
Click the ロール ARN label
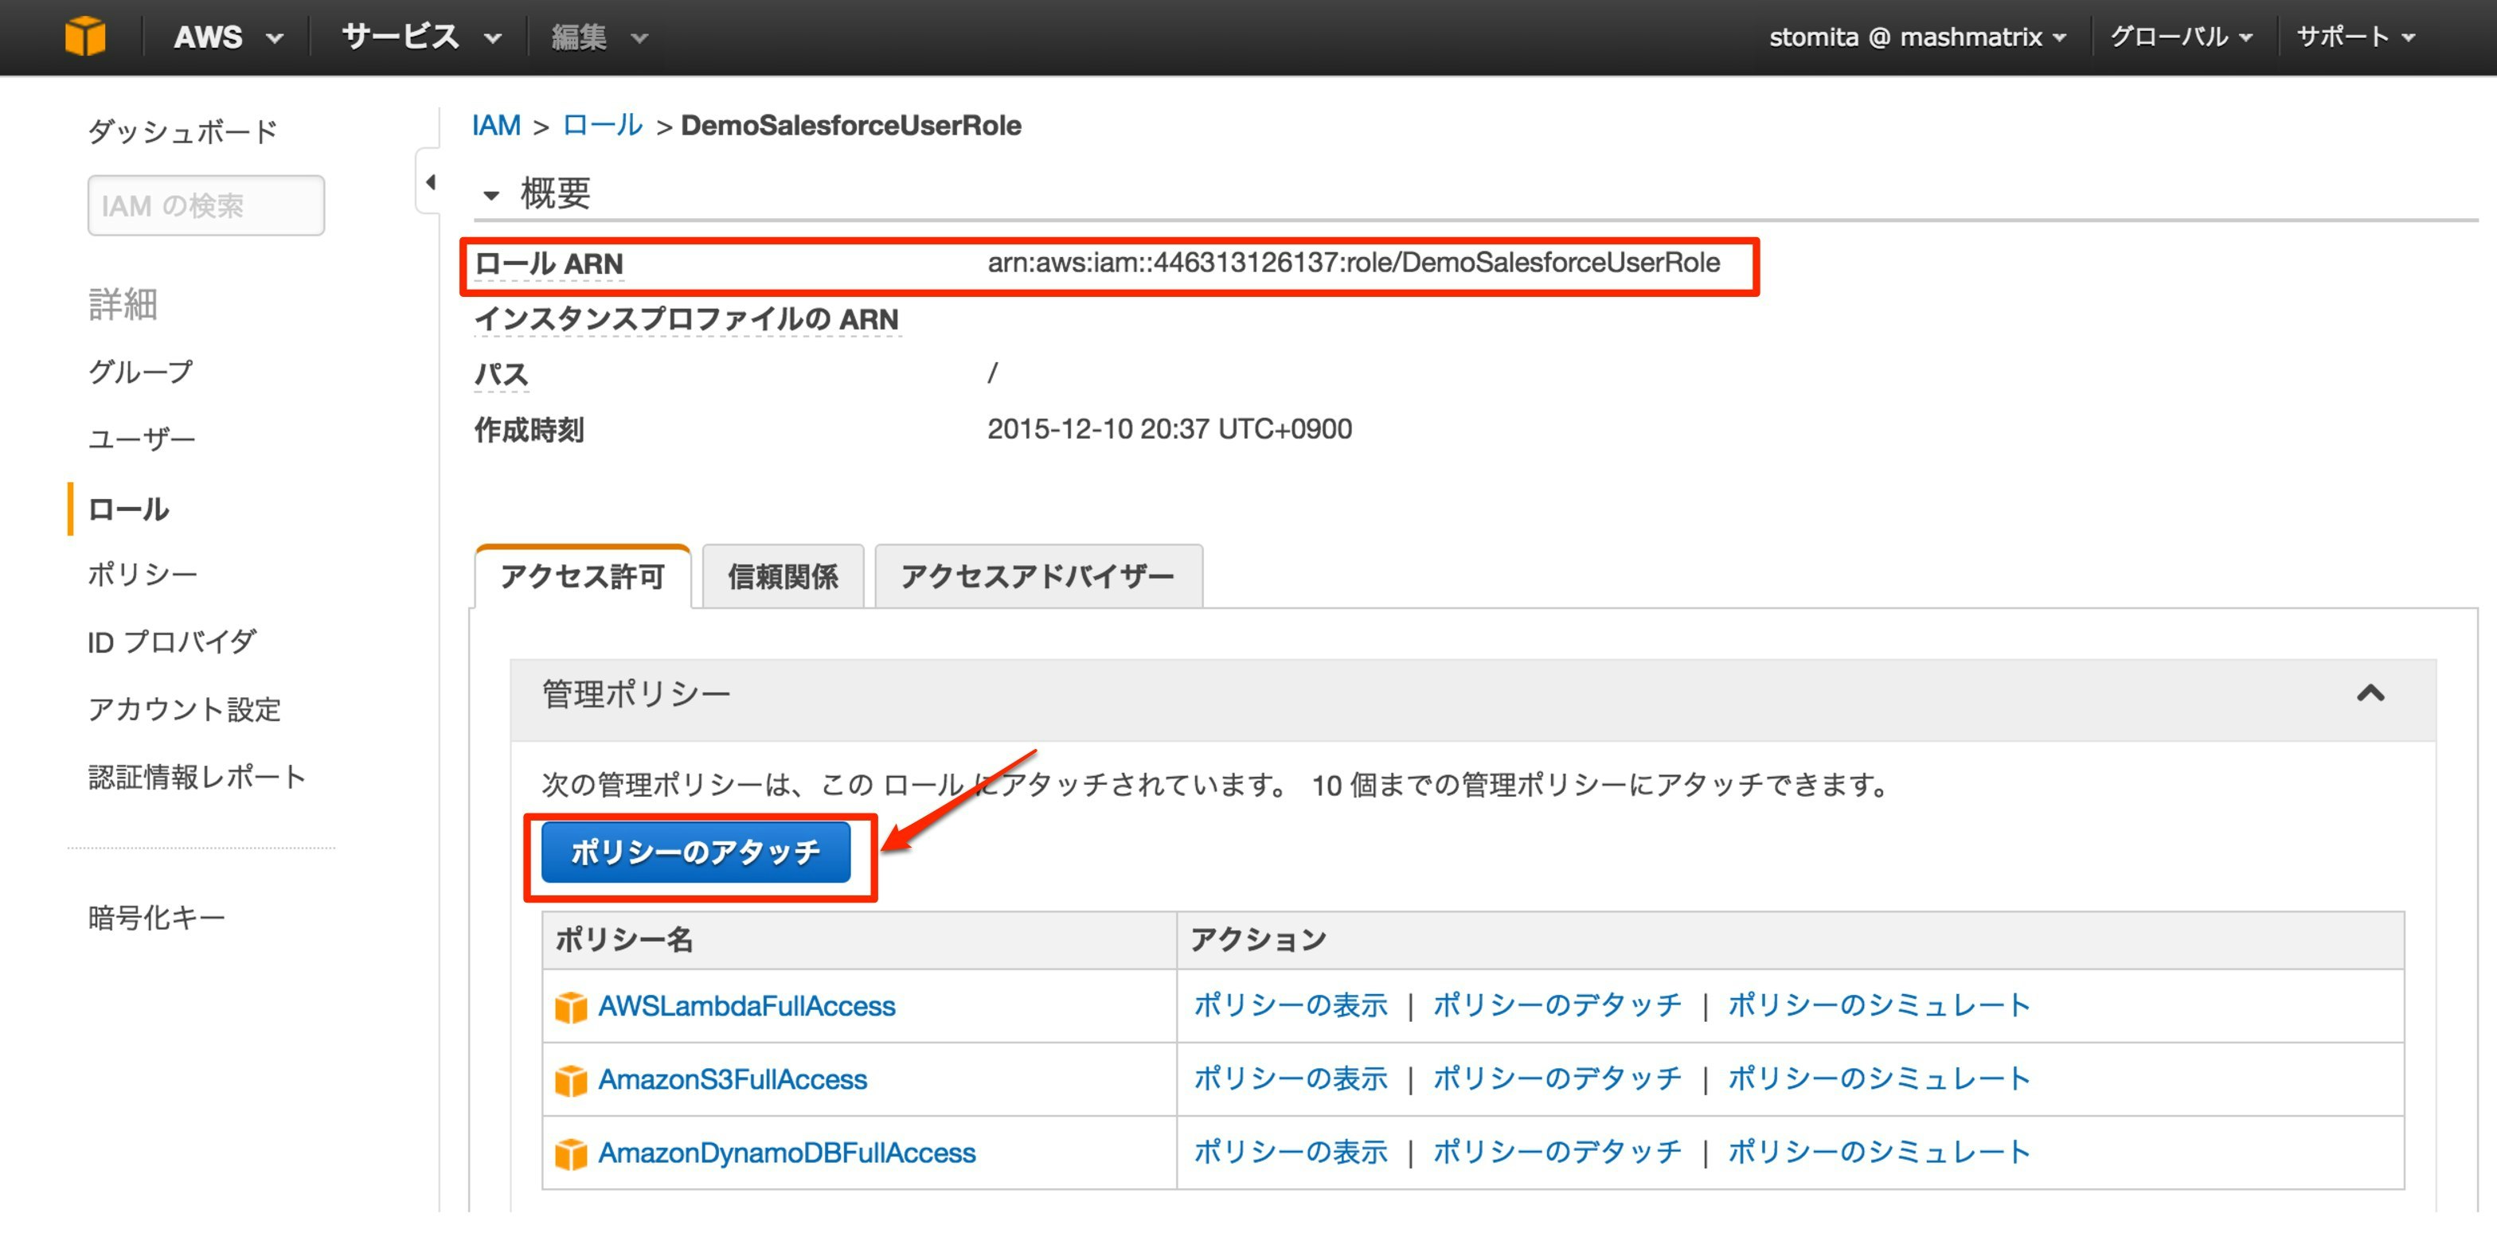point(549,264)
